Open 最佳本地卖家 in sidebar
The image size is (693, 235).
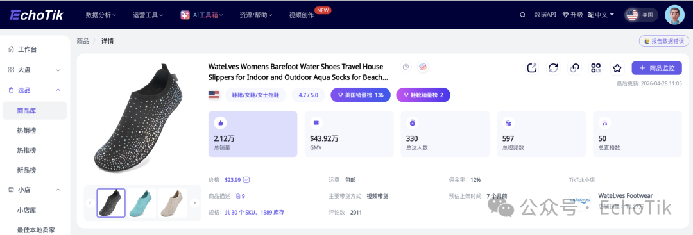pos(36,230)
